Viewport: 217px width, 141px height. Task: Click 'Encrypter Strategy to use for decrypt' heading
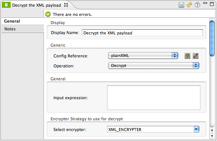coord(87,119)
